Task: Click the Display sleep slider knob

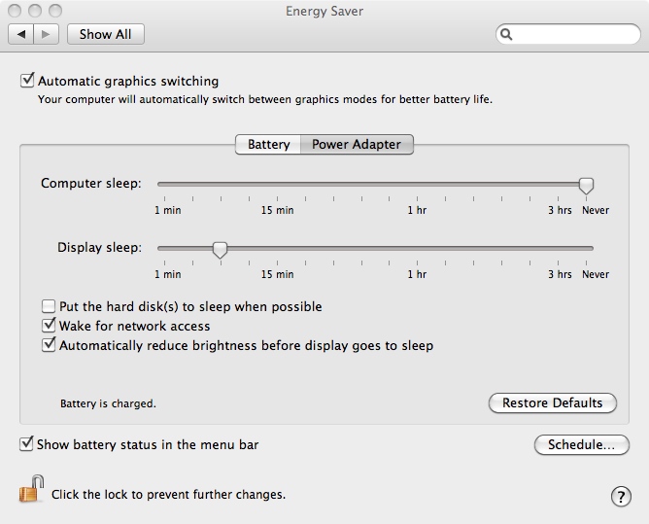Action: point(220,249)
